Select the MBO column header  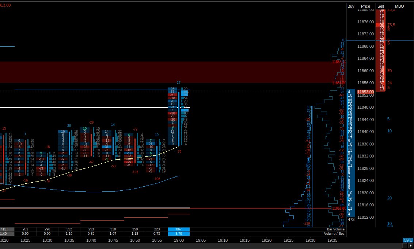399,6
